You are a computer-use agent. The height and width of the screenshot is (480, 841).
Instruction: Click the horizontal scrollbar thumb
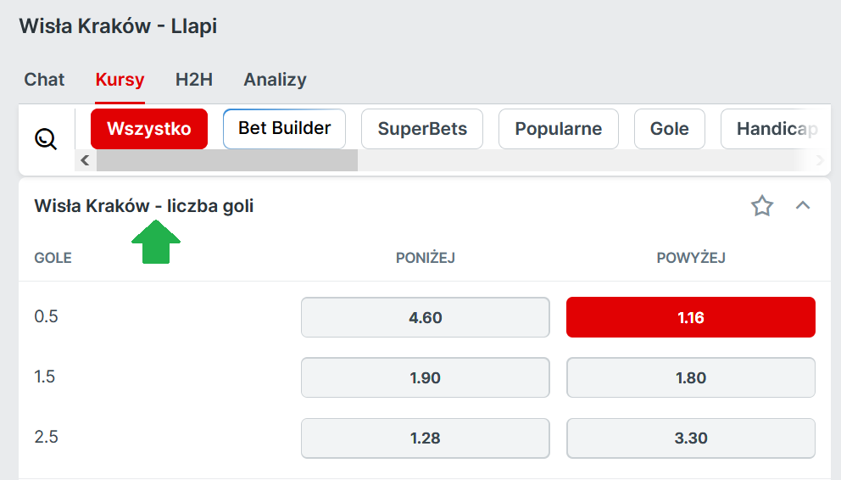226,160
